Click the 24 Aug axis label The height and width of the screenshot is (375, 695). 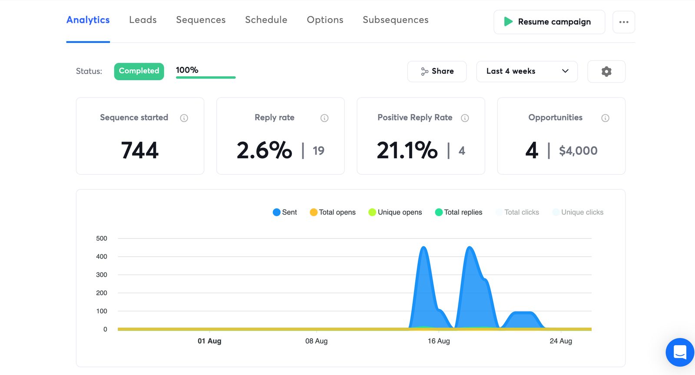click(x=561, y=341)
